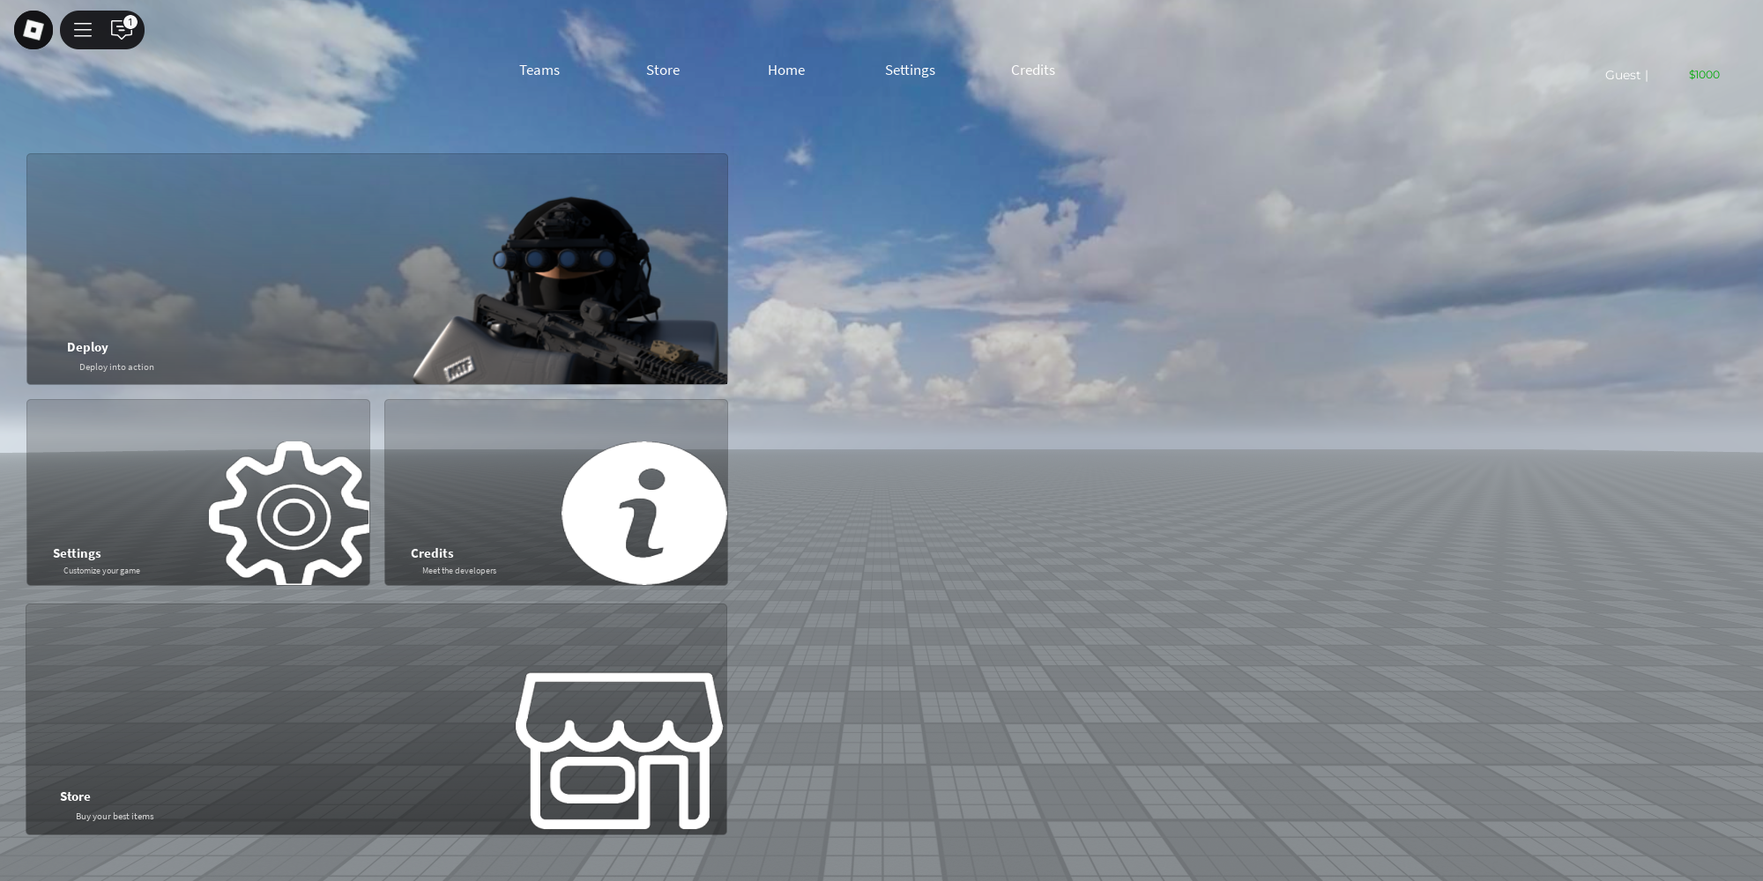Click the green $1000 currency display
This screenshot has height=881, width=1763.
pos(1703,75)
